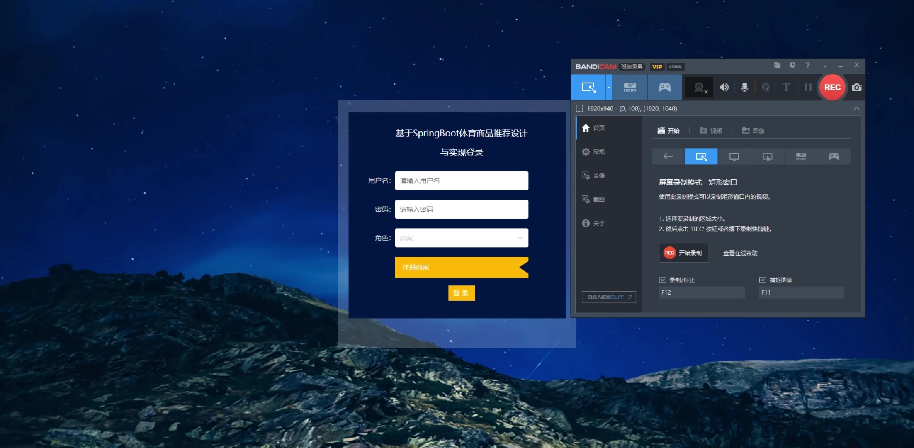Toggle microphone recording icon
The image size is (914, 448).
[x=745, y=87]
